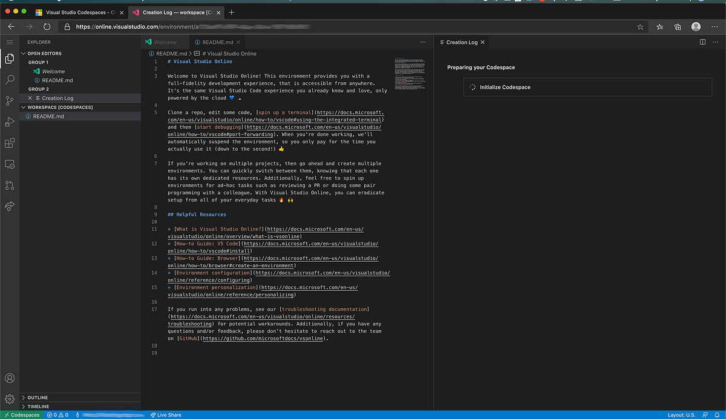726x419 pixels.
Task: Open Manage settings gear in activity bar
Action: tap(10, 399)
